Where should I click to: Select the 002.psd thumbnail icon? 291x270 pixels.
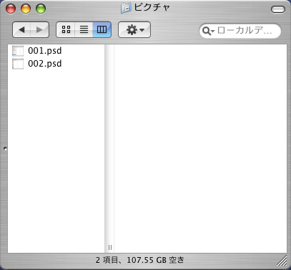click(18, 64)
